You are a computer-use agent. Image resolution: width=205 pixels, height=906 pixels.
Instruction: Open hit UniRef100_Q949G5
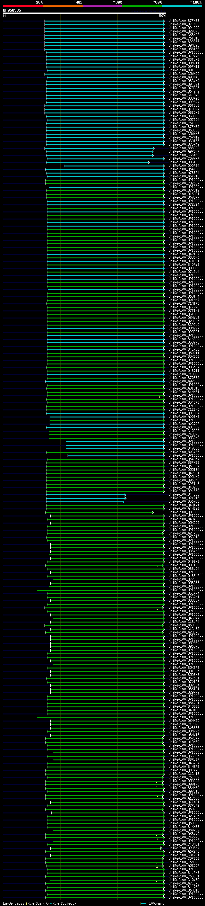click(184, 28)
